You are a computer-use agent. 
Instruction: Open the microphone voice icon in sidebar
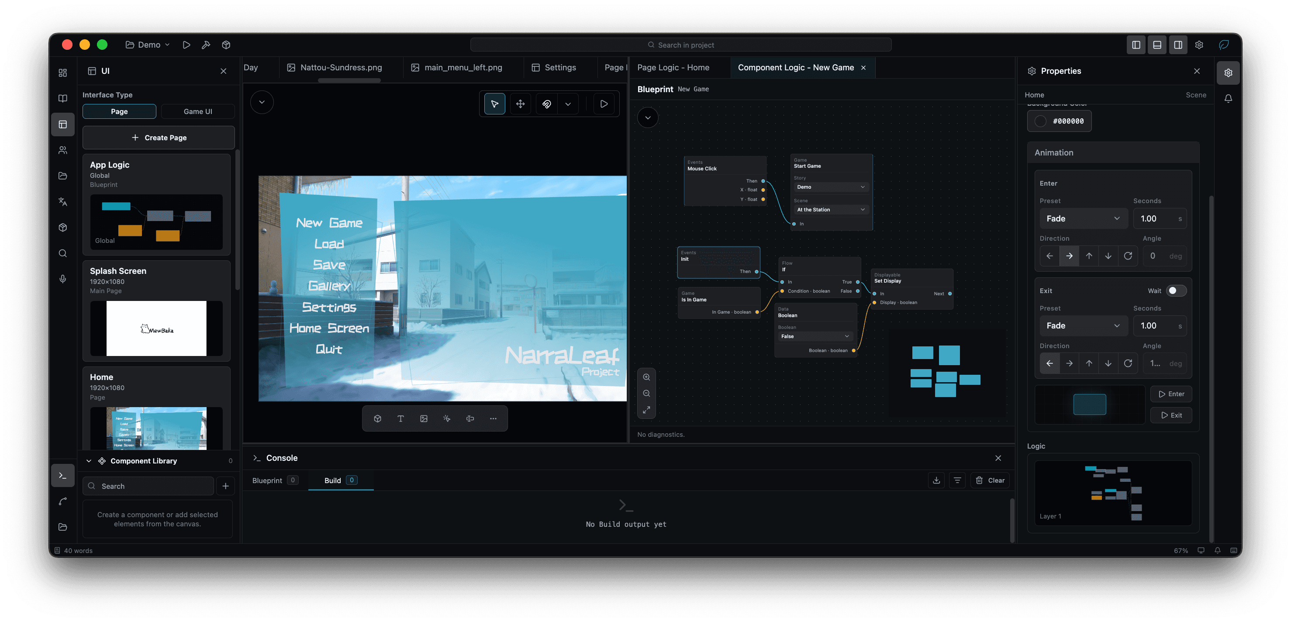click(x=62, y=279)
